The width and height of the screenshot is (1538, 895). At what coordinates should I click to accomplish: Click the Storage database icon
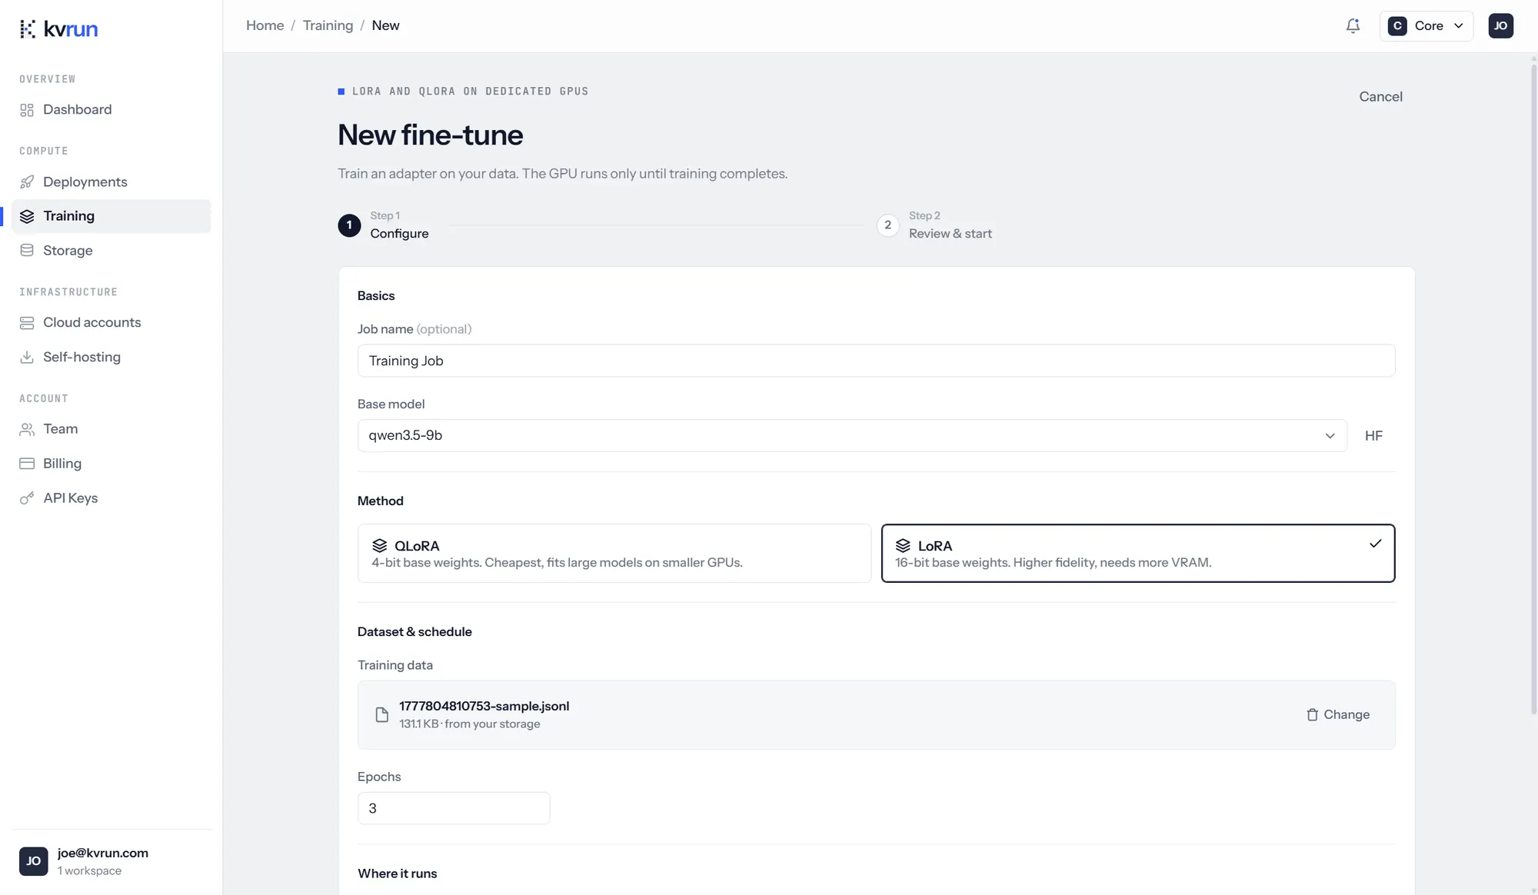click(x=27, y=251)
